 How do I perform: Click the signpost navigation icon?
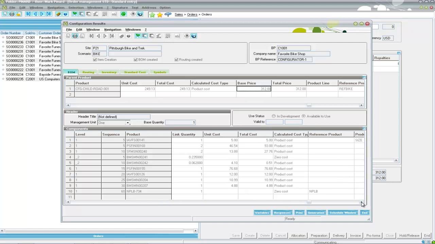(x=168, y=15)
